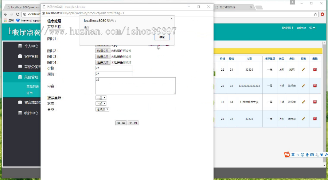Switch the IME language via the 英 indicator

pos(293,155)
